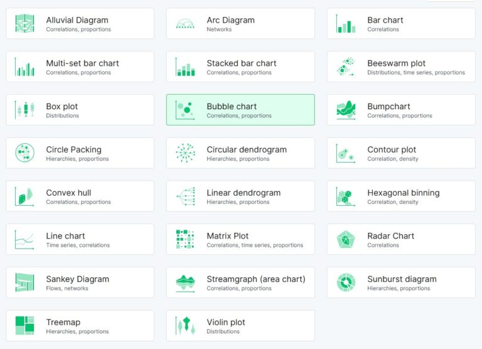Click the Alluvial Diagram icon
482x349 pixels.
[x=24, y=23]
